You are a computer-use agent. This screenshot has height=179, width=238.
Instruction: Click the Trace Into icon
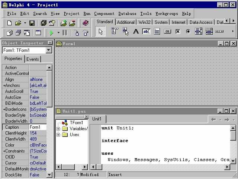(76, 33)
